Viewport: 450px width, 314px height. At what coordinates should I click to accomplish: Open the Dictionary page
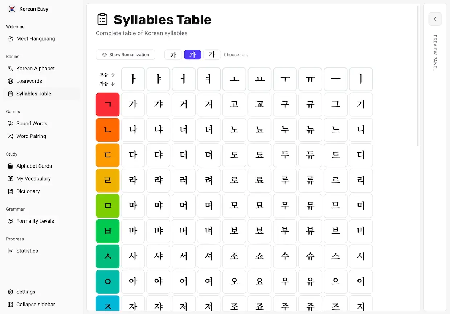28,191
